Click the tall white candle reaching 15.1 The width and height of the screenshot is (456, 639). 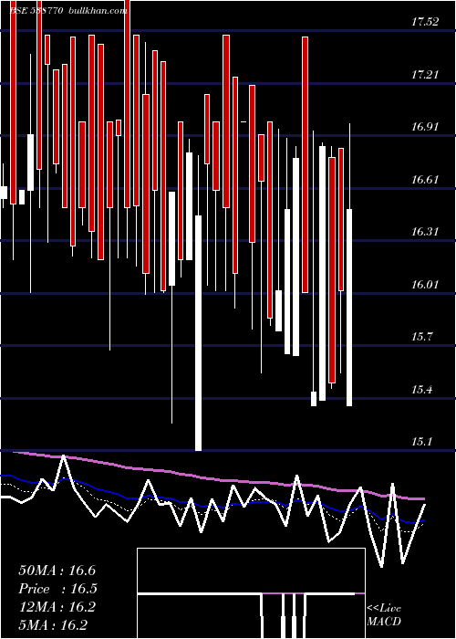click(198, 333)
